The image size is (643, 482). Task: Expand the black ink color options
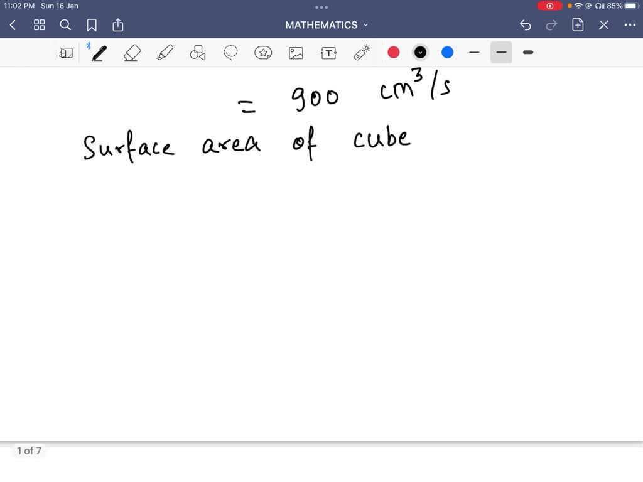click(x=420, y=53)
